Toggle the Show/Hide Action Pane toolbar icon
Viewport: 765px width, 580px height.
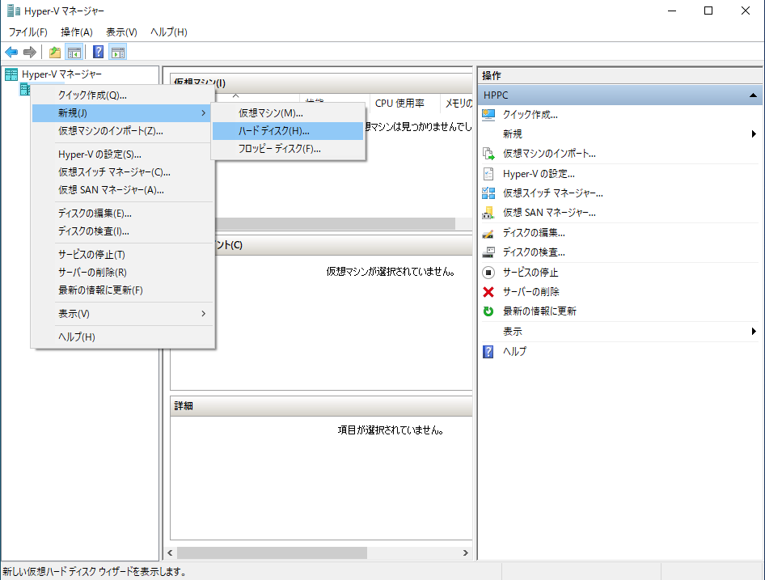point(118,53)
